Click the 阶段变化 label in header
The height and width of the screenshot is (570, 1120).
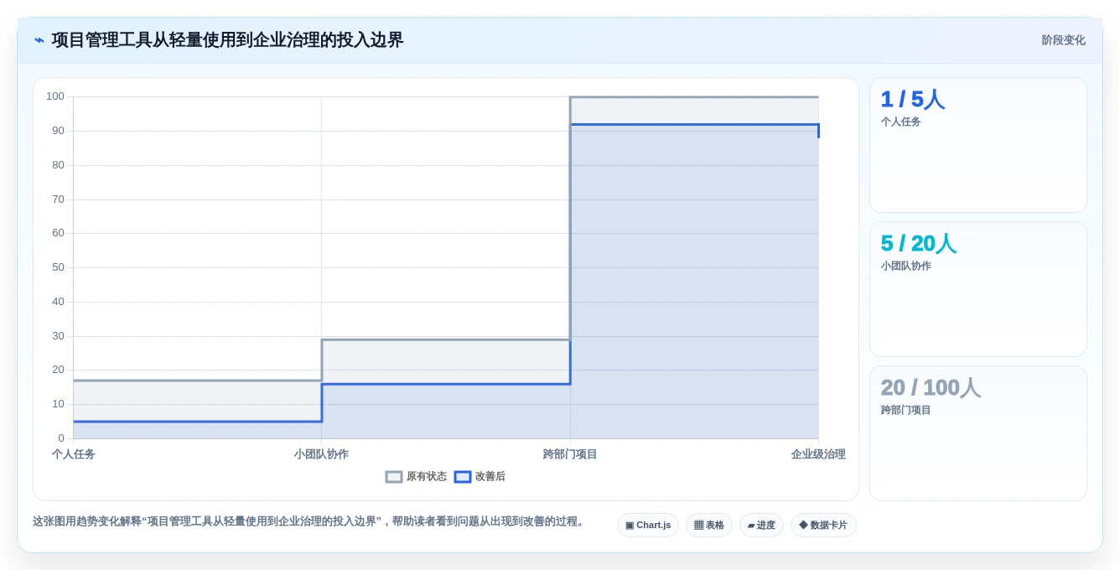click(1063, 40)
